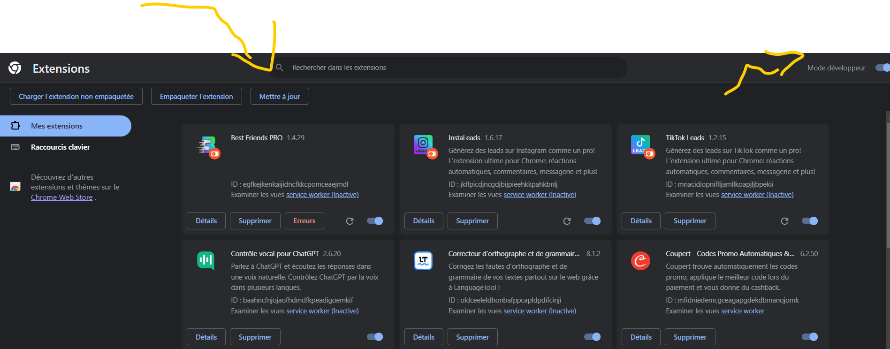Turn off the Coupert extension
The image size is (890, 349).
coord(810,337)
